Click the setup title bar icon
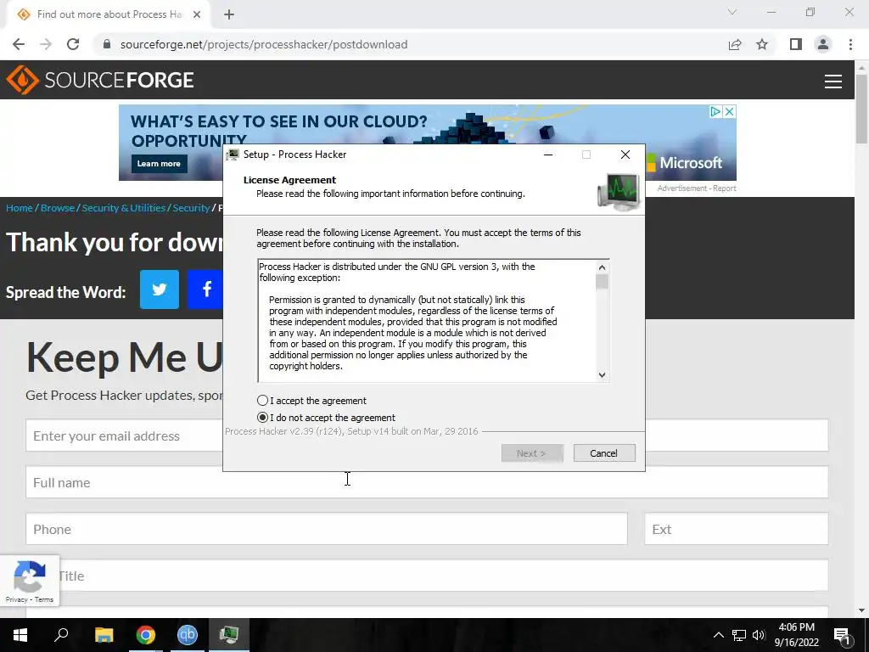The width and height of the screenshot is (869, 652). [233, 155]
